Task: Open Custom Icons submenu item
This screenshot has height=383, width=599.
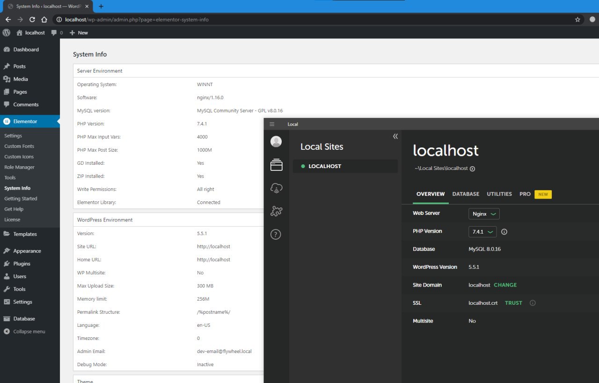Action: tap(19, 157)
